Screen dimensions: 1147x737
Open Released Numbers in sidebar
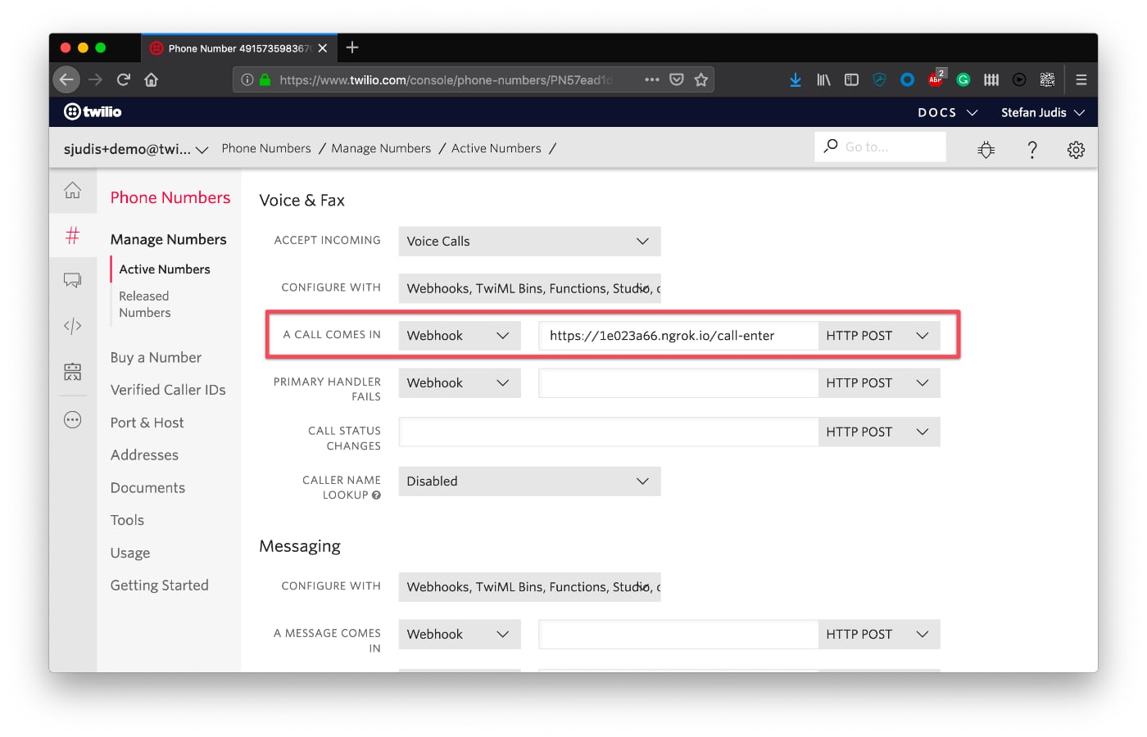145,304
